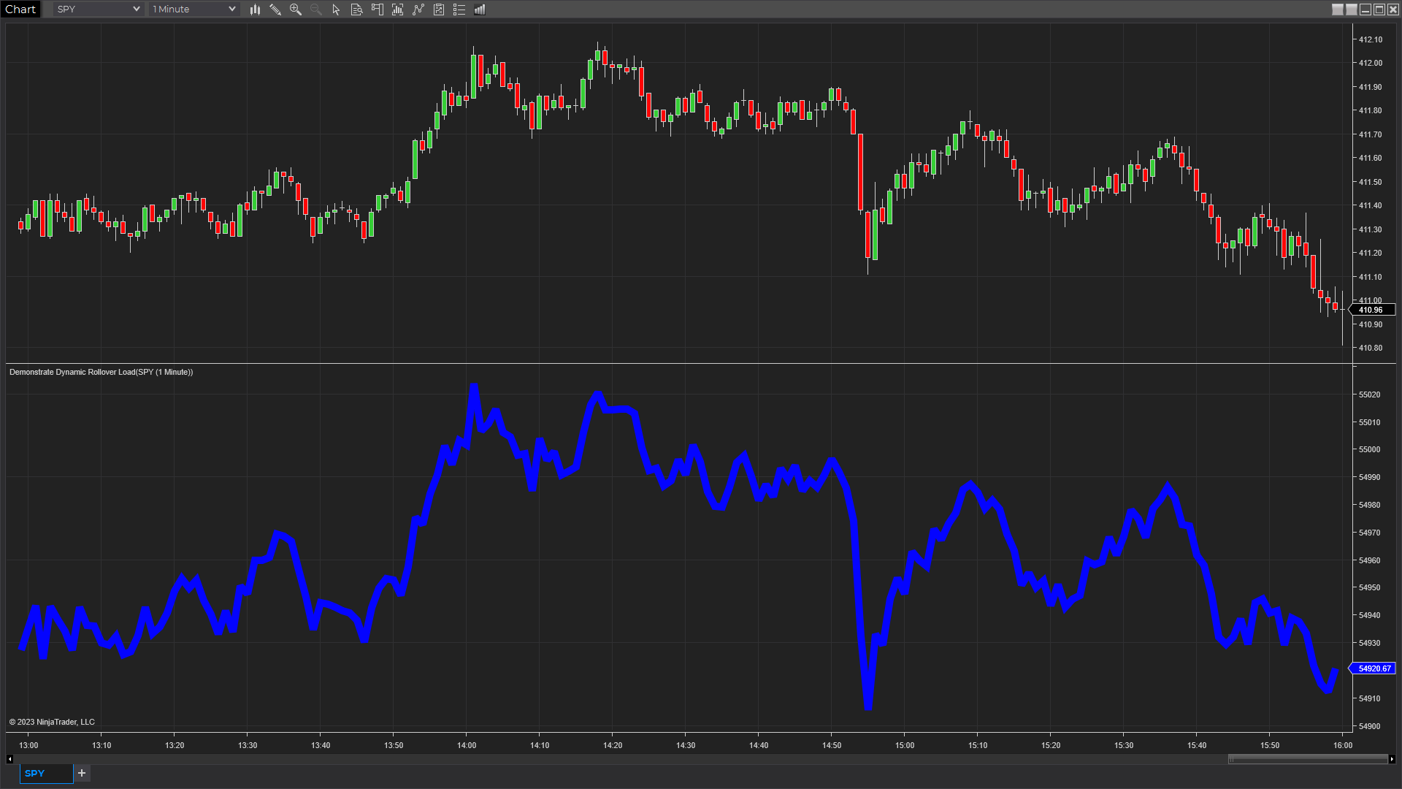This screenshot has width=1402, height=789.
Task: Select the cursor pointer tool
Action: [x=336, y=9]
